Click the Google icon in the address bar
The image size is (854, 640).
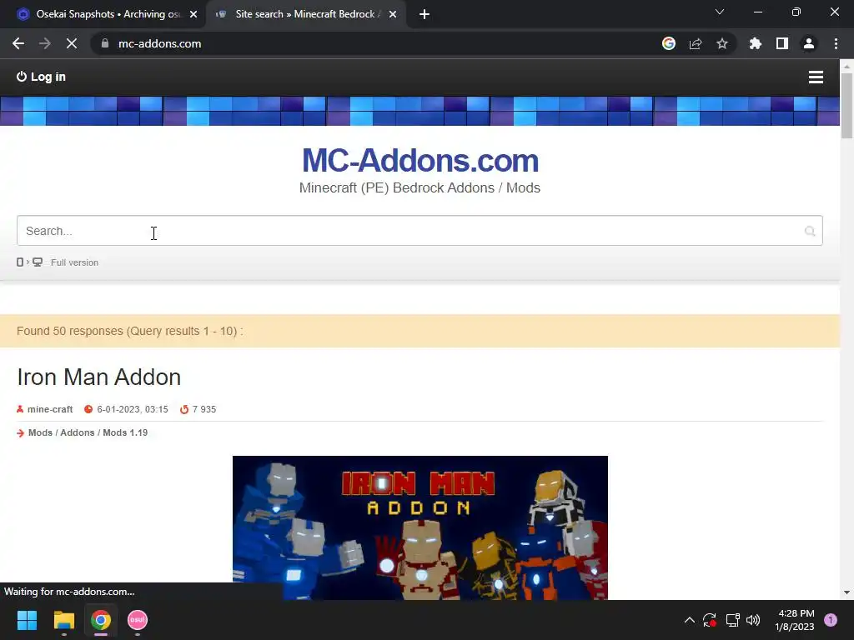click(x=669, y=43)
